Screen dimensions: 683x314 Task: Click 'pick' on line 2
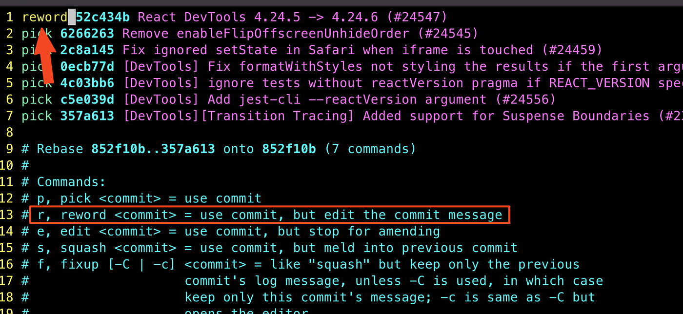pos(37,34)
